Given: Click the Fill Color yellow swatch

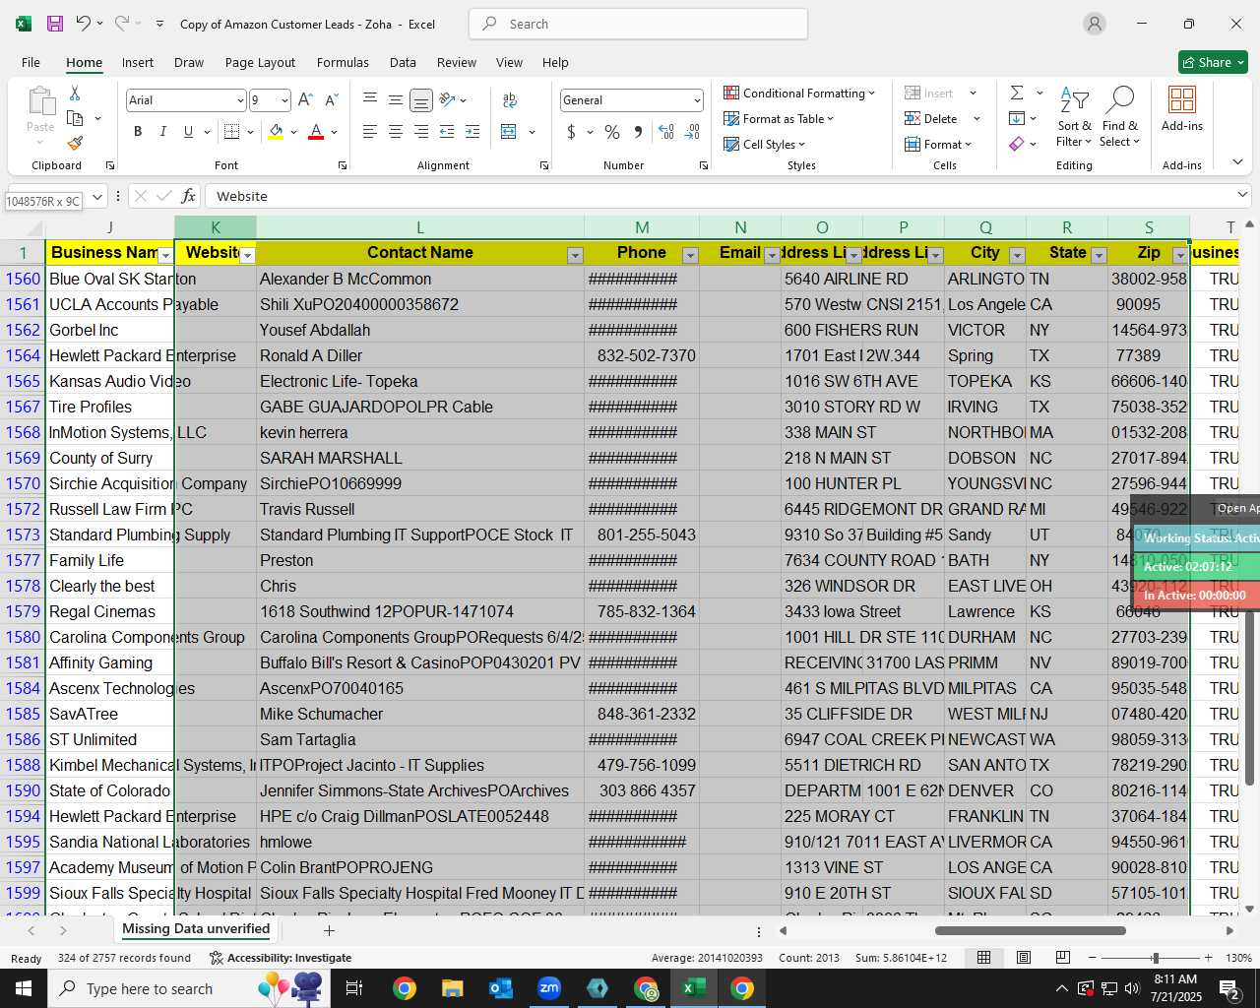Looking at the screenshot, I should click(x=277, y=132).
